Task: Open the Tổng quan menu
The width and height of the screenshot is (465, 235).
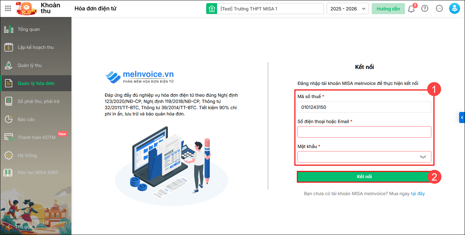Action: (36, 29)
